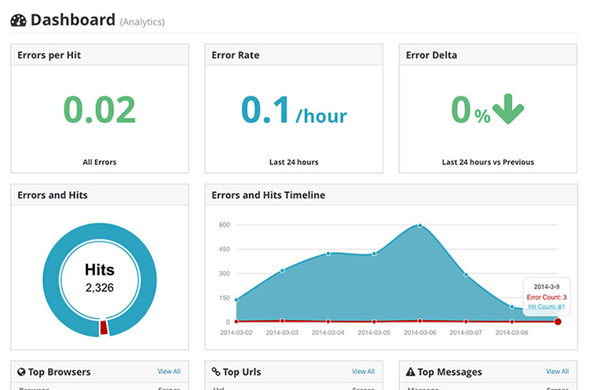Click the 2014-03-08 axis label

point(512,333)
